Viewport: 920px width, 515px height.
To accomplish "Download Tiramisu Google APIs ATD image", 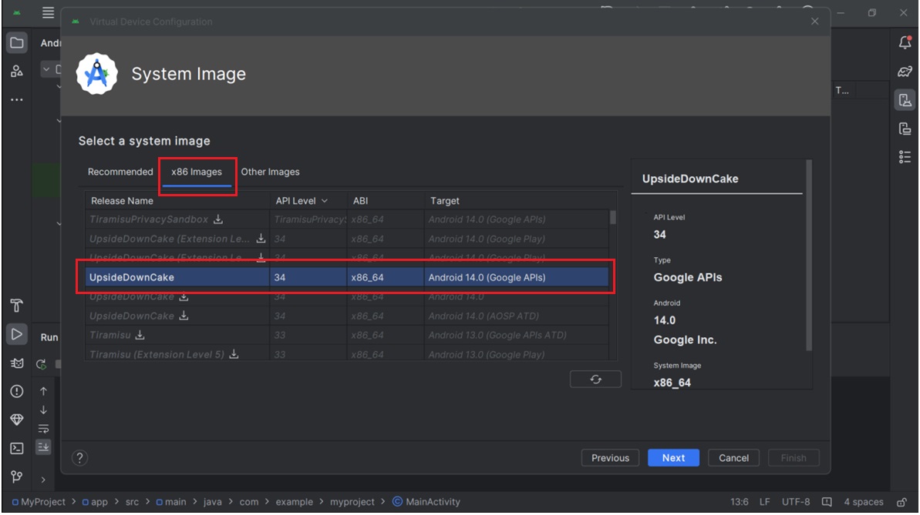I will coord(140,335).
